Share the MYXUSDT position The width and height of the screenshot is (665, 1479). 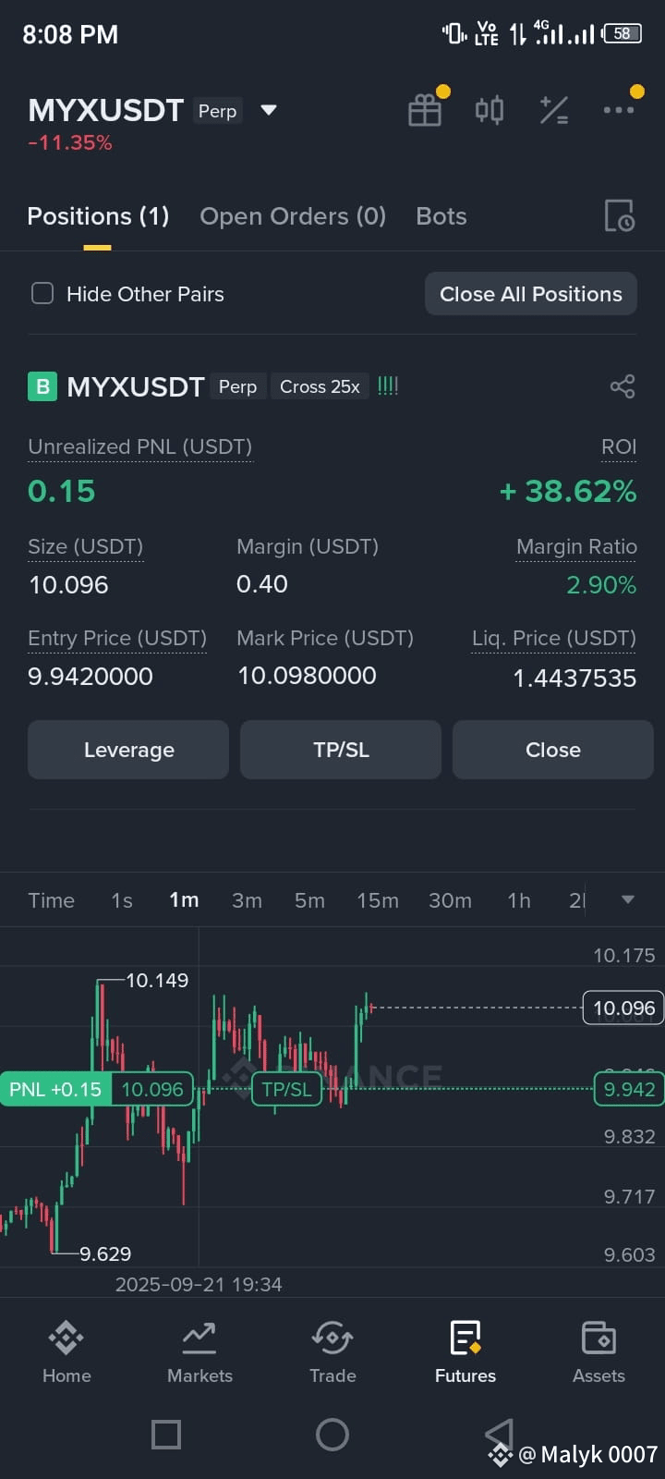pyautogui.click(x=623, y=386)
